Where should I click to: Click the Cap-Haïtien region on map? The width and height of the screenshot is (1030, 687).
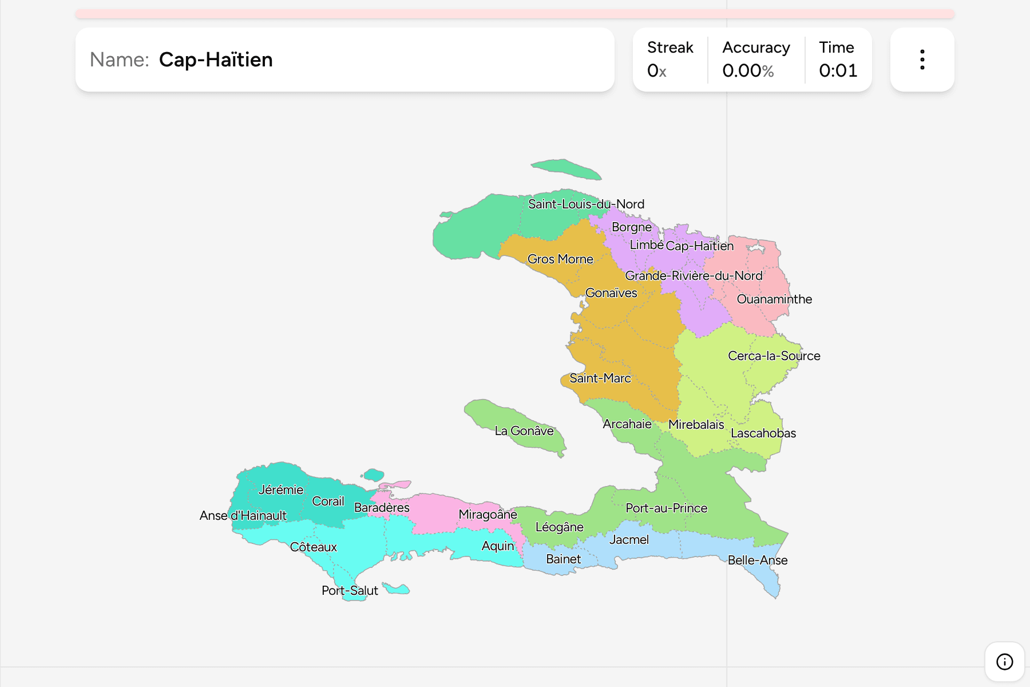[x=699, y=246]
